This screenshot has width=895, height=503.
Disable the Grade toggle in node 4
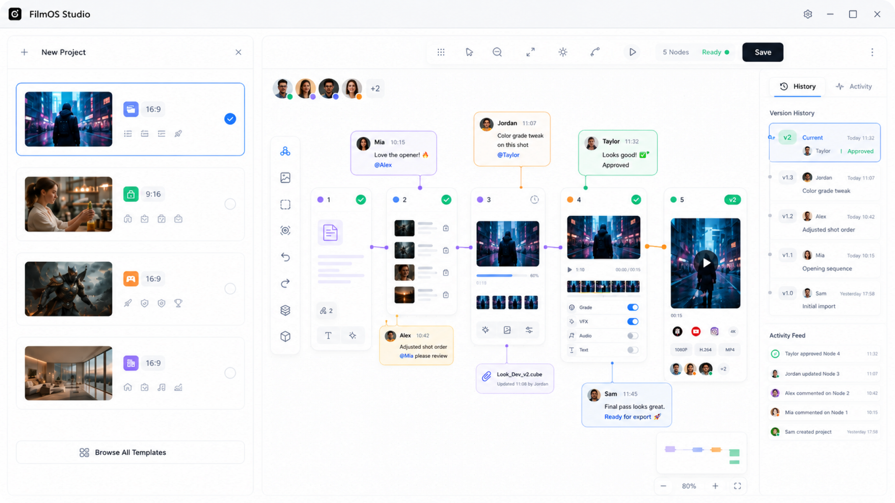(633, 307)
